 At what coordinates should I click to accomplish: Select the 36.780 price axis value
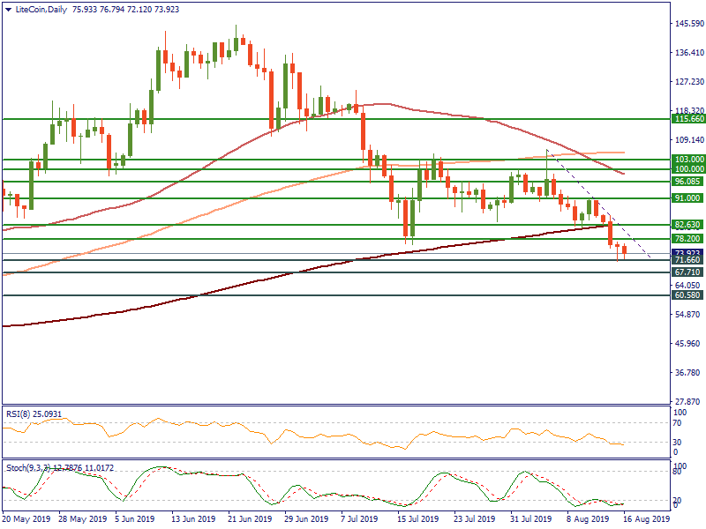[689, 373]
